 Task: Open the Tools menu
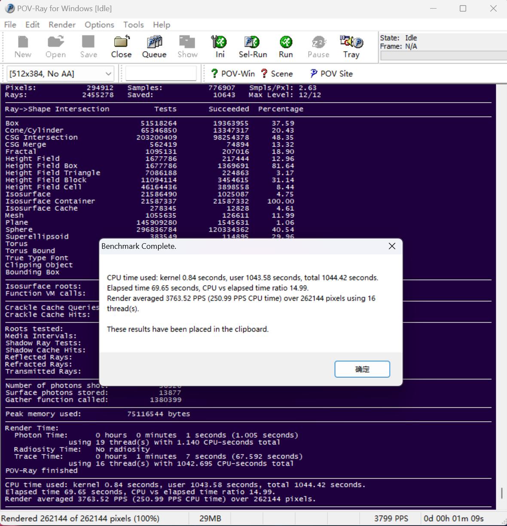click(133, 24)
